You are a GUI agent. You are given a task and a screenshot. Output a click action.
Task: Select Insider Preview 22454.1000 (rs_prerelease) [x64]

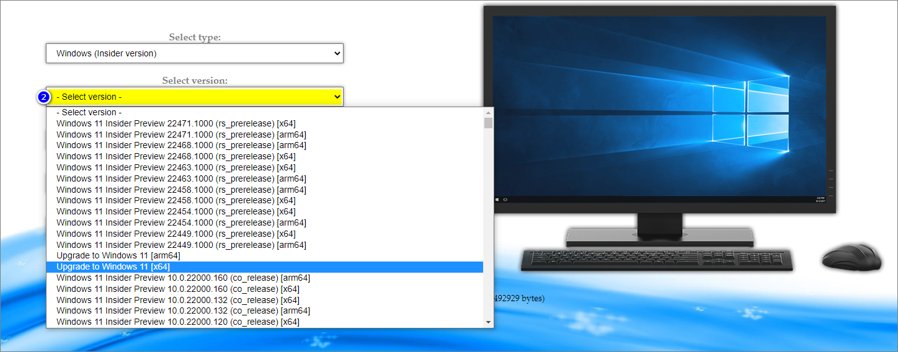pyautogui.click(x=265, y=211)
